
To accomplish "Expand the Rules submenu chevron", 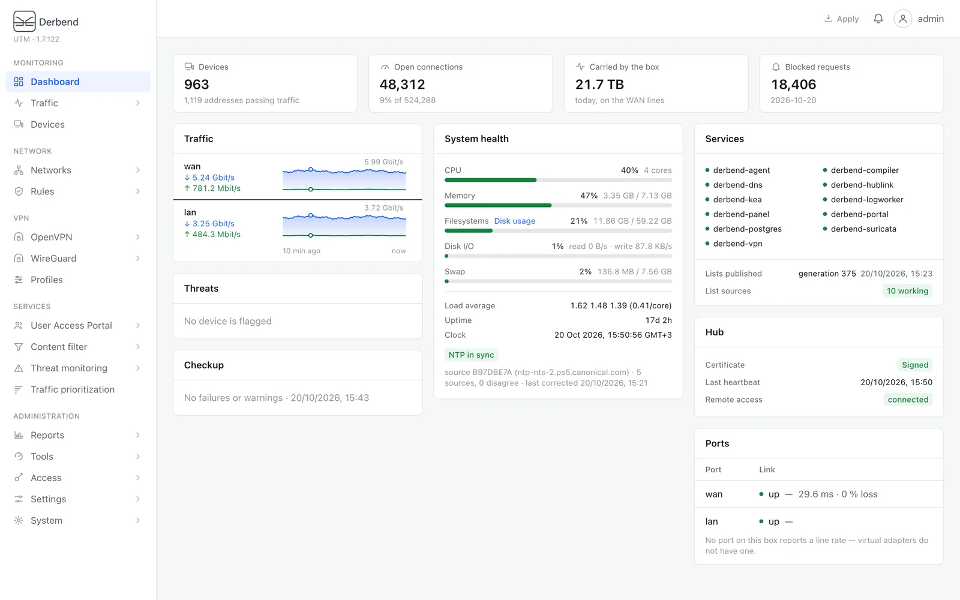I will click(x=138, y=191).
